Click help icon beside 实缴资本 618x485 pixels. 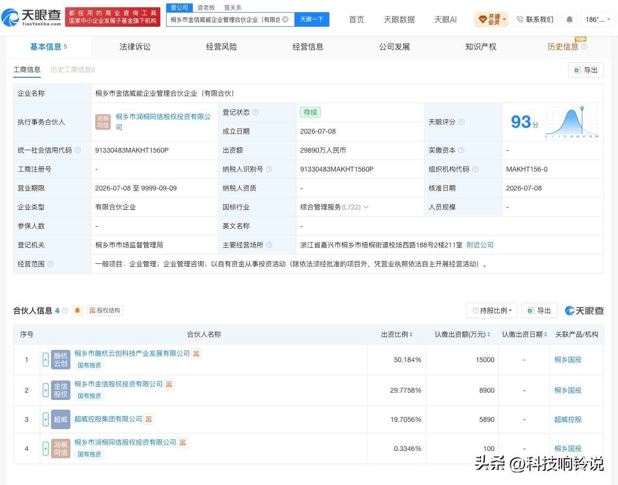[461, 150]
